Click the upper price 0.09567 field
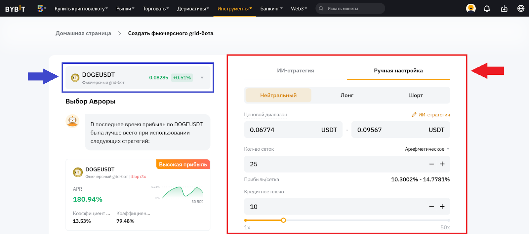 [x=401, y=130]
